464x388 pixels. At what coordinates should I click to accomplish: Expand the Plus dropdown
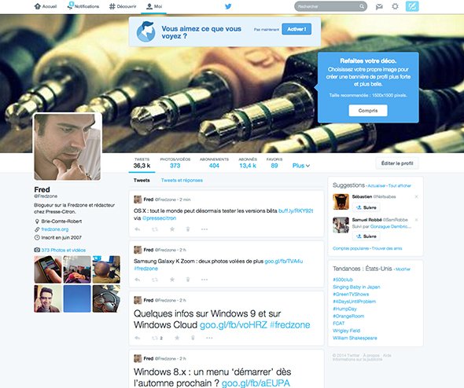pos(301,166)
